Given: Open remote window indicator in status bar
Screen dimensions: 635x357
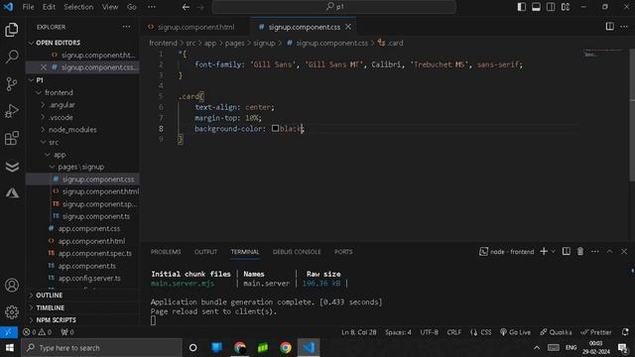Looking at the screenshot, I should pos(9,332).
